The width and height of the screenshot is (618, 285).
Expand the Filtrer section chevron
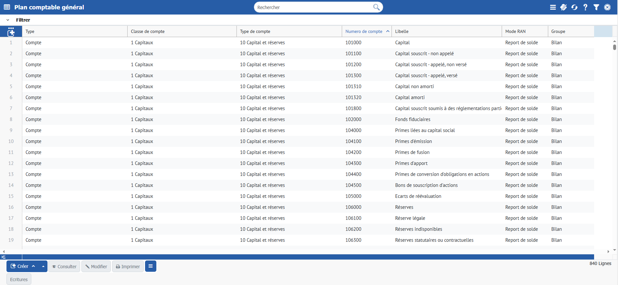8,20
